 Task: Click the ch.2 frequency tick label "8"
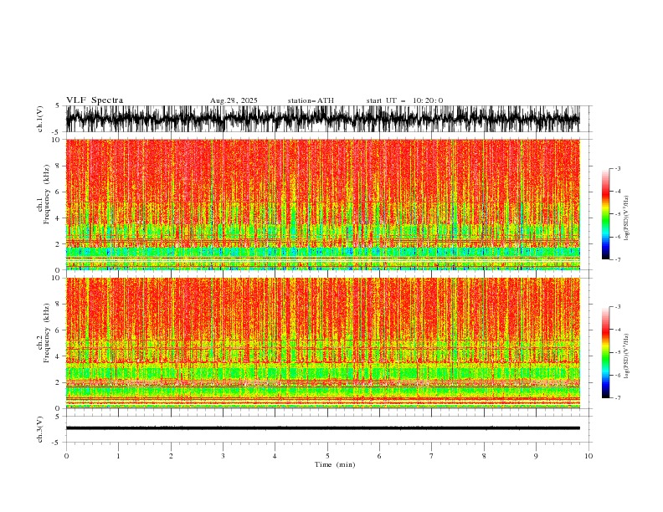pyautogui.click(x=58, y=304)
